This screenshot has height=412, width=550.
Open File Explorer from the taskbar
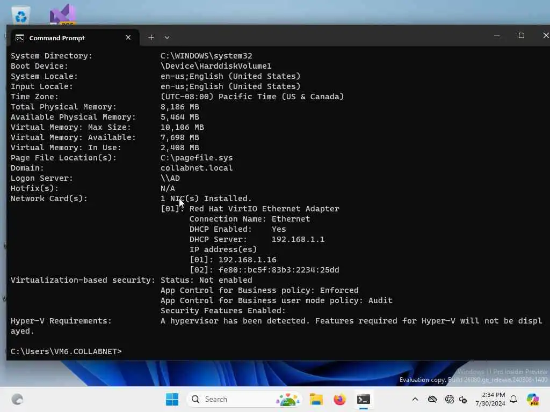[x=316, y=399]
